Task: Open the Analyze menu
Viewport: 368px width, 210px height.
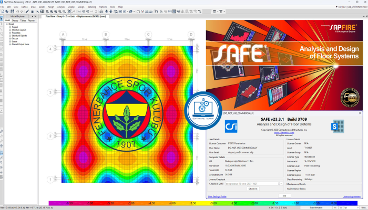Action: point(61,7)
